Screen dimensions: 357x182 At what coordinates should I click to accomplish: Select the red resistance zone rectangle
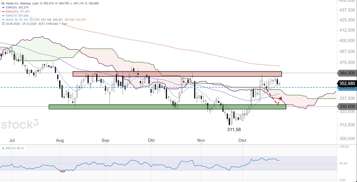click(x=177, y=74)
